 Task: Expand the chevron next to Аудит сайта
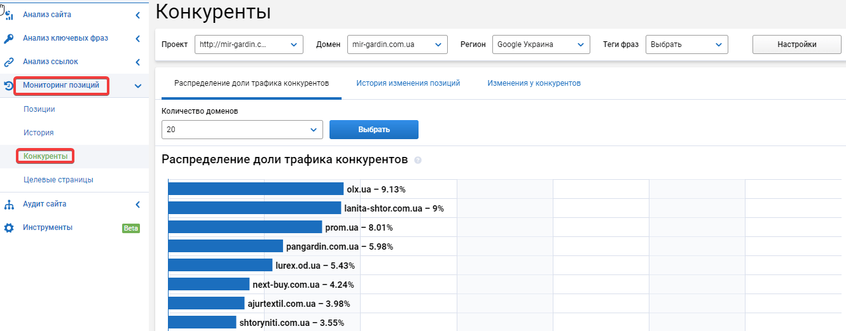[x=138, y=205]
